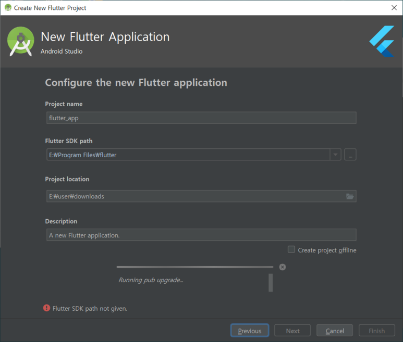Click the 'Project location' label
The image size is (403, 342).
[x=67, y=179]
